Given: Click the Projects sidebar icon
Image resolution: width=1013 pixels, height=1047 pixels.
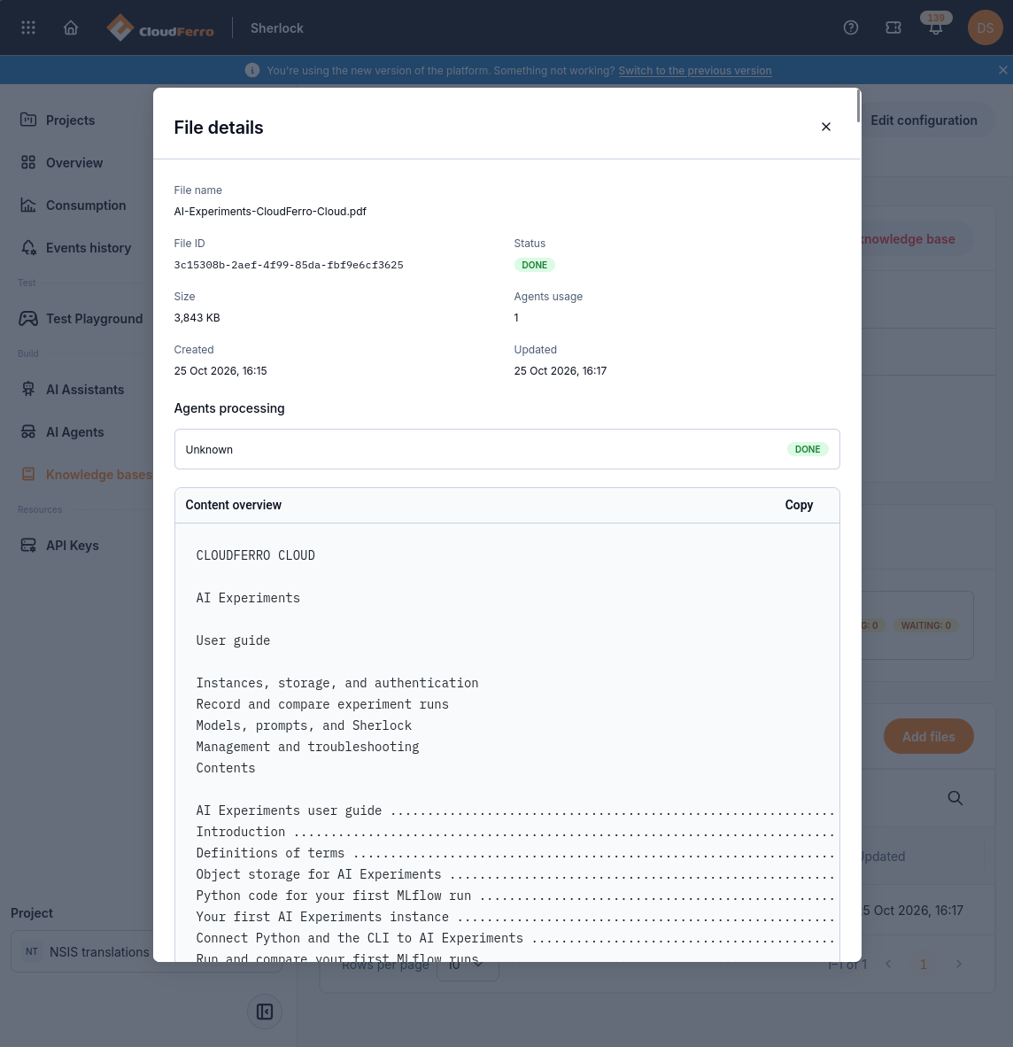Looking at the screenshot, I should click(28, 120).
